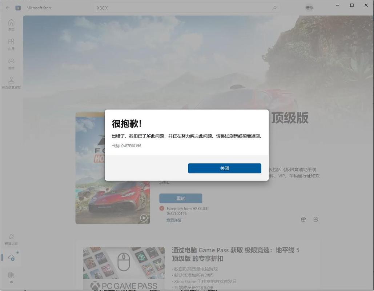Screen dimensions: 374x291
Task: Click the Microsoft Store logo icon
Action: click(x=18, y=8)
